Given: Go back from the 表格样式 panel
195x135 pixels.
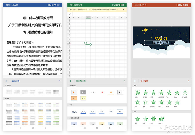Looking at the screenshot, I should tap(6, 81).
